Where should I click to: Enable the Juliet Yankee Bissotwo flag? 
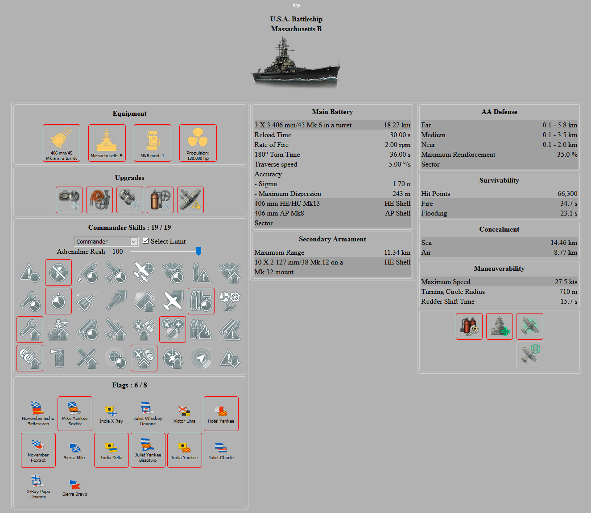coord(148,450)
